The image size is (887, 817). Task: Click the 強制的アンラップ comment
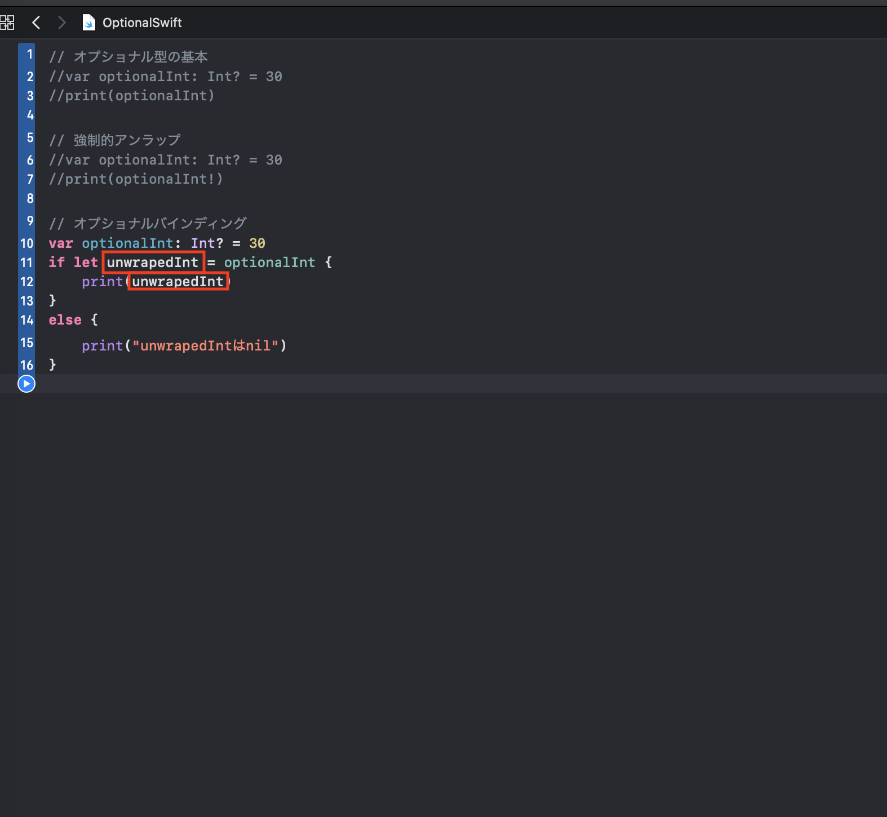[x=115, y=140]
